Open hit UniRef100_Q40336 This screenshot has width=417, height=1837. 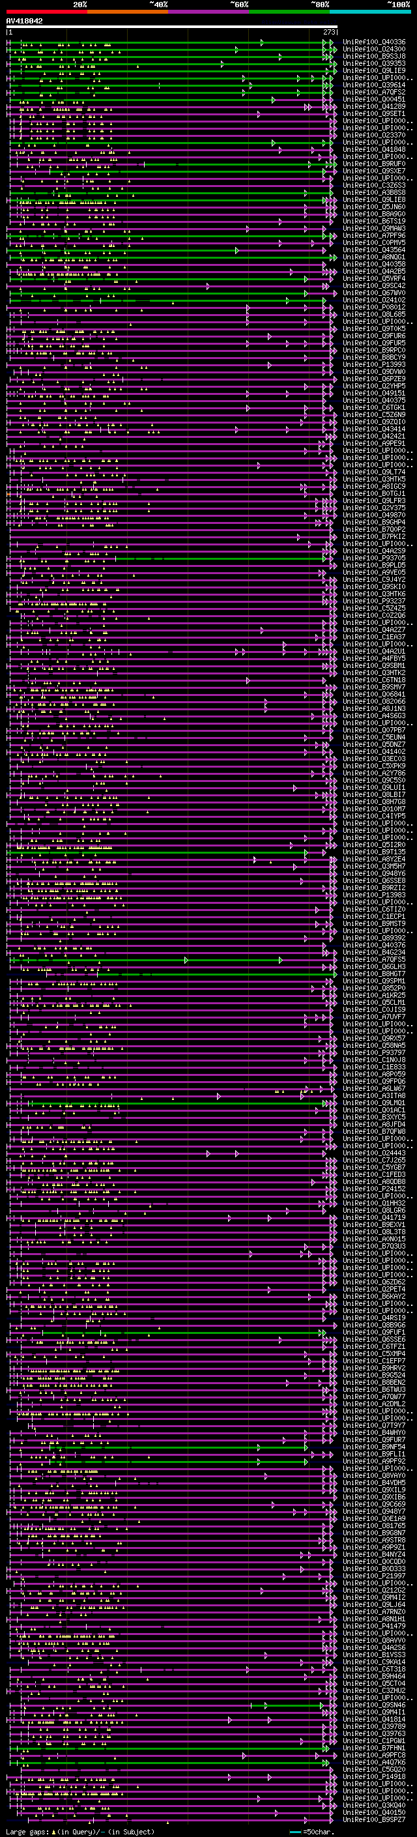(374, 42)
